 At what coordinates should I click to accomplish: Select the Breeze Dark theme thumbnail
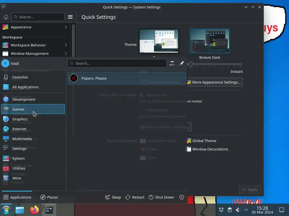(x=210, y=41)
